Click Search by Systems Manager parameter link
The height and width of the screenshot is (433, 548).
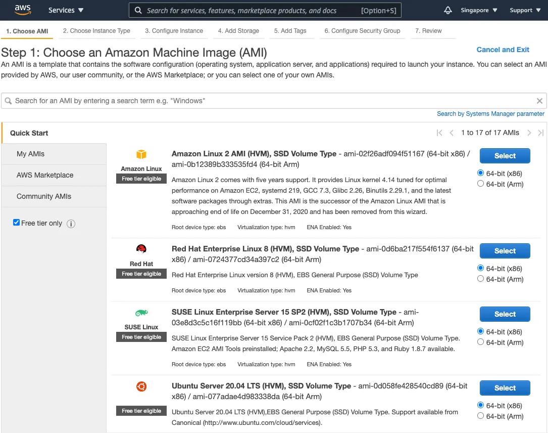tap(490, 114)
